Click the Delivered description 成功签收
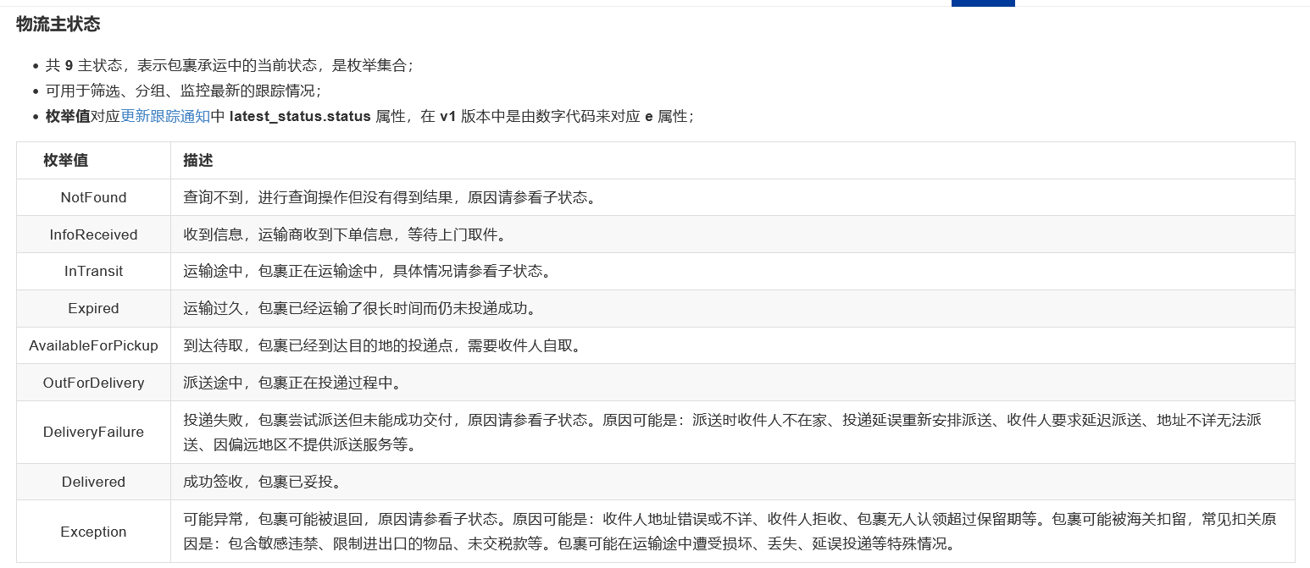 tap(263, 482)
